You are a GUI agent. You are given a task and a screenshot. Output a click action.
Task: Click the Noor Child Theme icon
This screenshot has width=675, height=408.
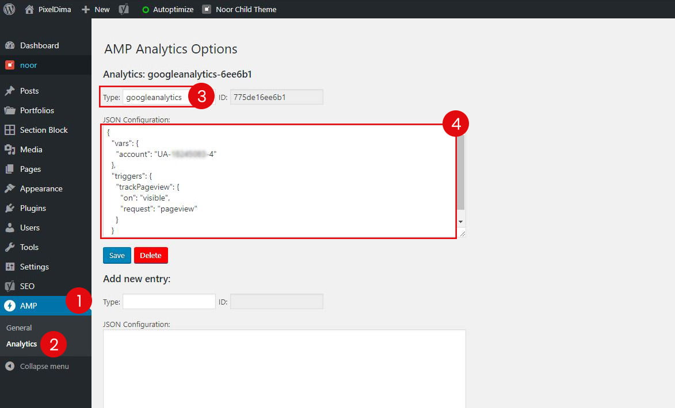[x=207, y=9]
